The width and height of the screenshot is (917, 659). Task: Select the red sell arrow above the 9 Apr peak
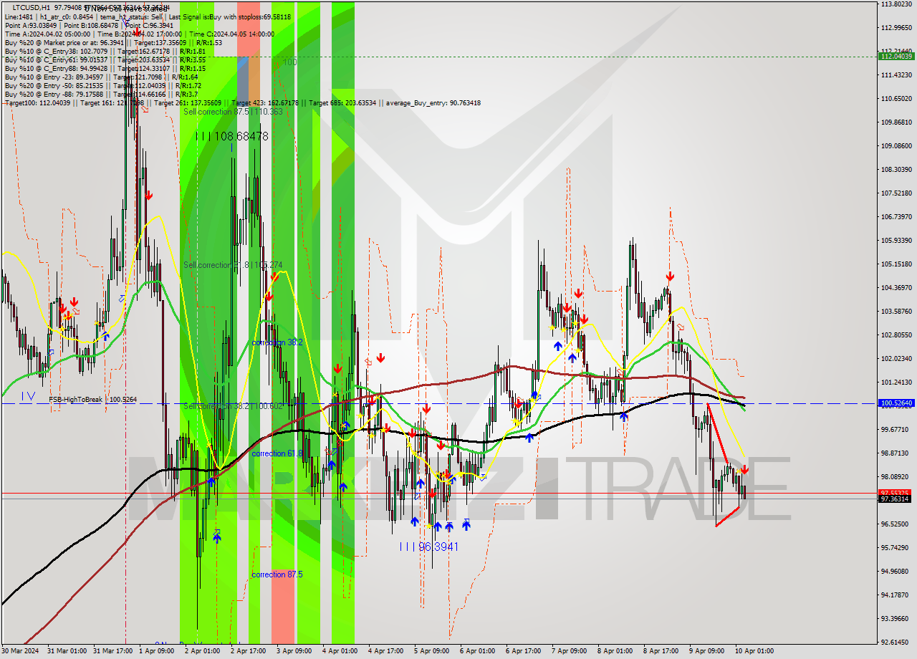(671, 276)
